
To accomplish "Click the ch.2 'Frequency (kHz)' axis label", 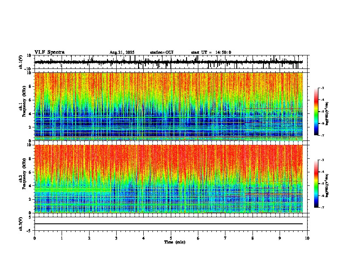I will [x=24, y=174].
